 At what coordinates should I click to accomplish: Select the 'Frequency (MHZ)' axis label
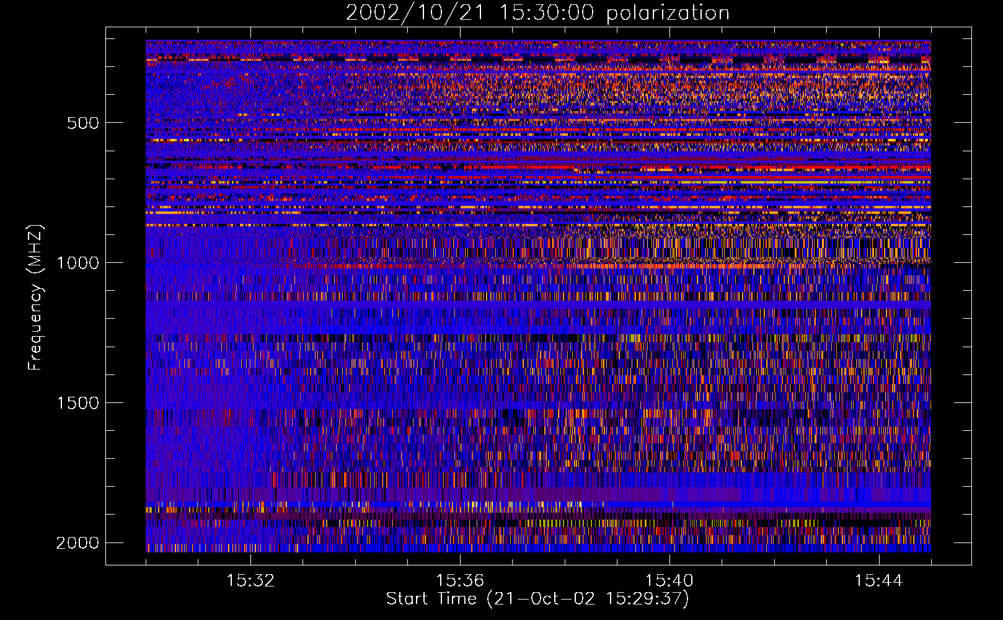(x=36, y=298)
